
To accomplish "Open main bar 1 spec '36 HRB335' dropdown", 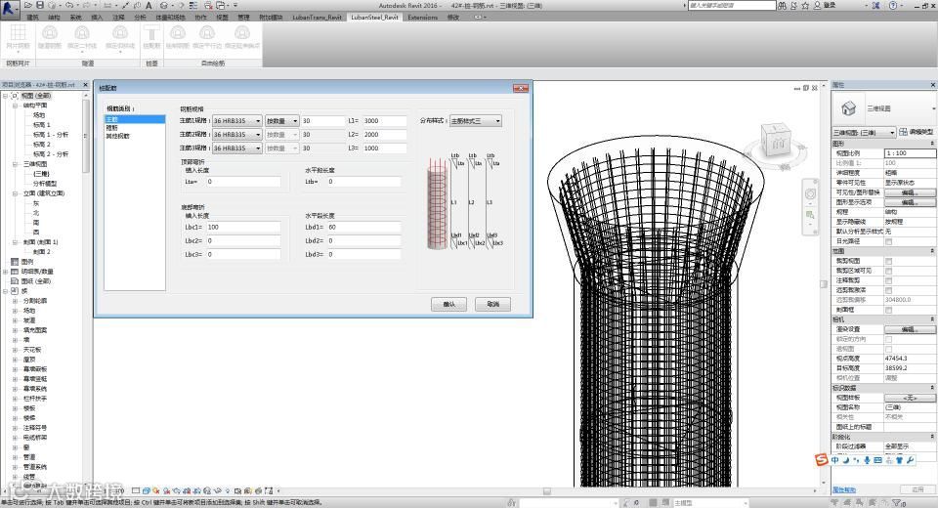I will (236, 121).
